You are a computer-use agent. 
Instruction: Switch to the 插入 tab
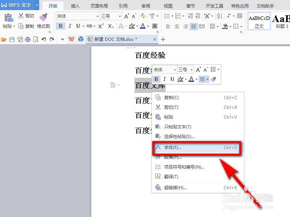coord(75,6)
